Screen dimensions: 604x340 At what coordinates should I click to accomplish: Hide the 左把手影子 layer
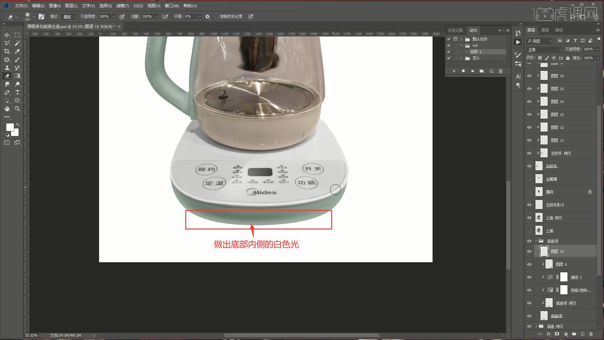click(x=529, y=205)
